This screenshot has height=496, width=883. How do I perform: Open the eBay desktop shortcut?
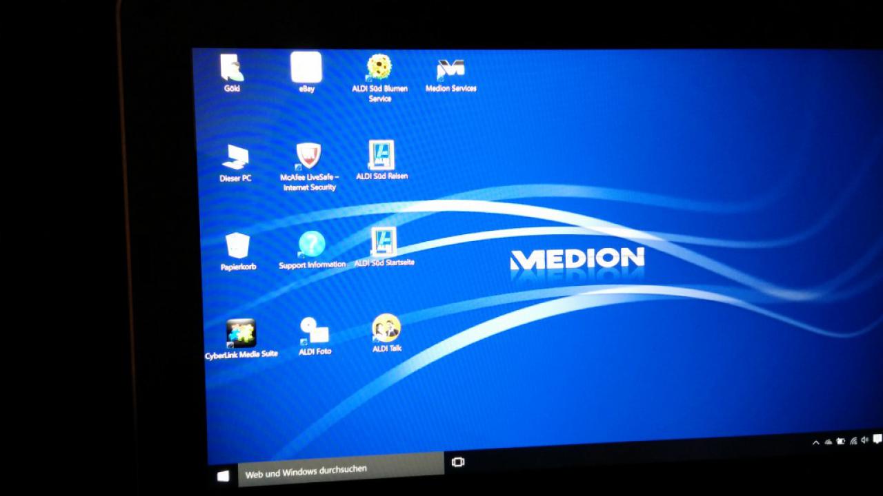306,73
